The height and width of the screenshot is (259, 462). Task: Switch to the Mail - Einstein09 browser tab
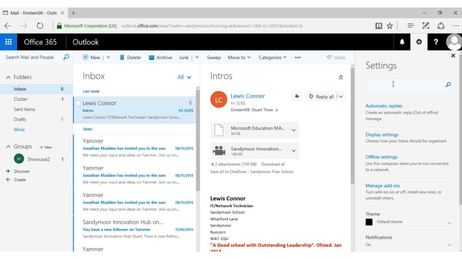[34, 13]
